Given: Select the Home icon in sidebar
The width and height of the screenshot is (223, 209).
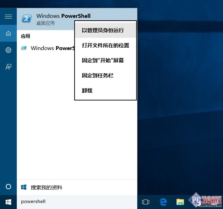Looking at the screenshot, I should (8, 33).
